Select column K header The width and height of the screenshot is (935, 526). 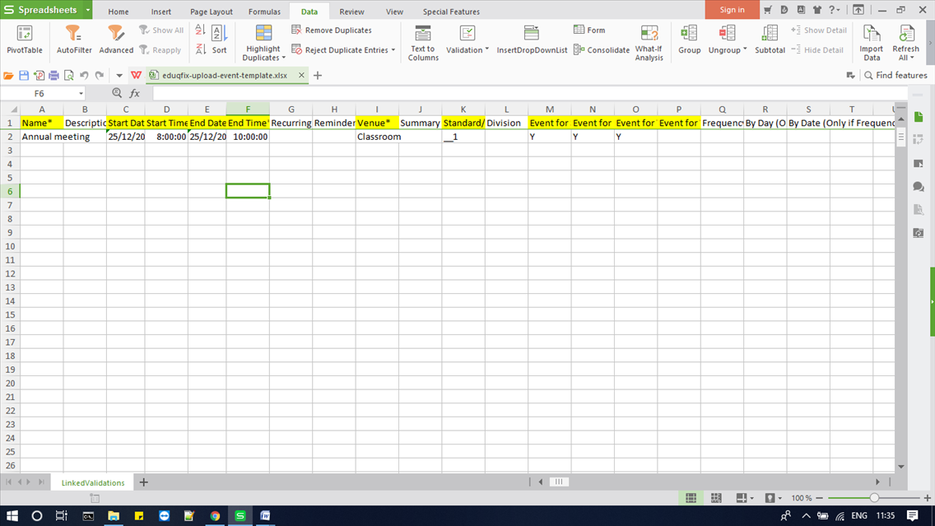[463, 109]
